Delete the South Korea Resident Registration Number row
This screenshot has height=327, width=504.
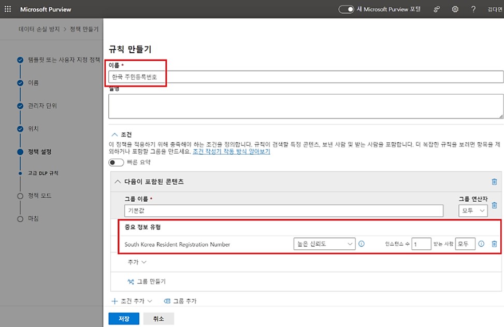click(x=494, y=244)
